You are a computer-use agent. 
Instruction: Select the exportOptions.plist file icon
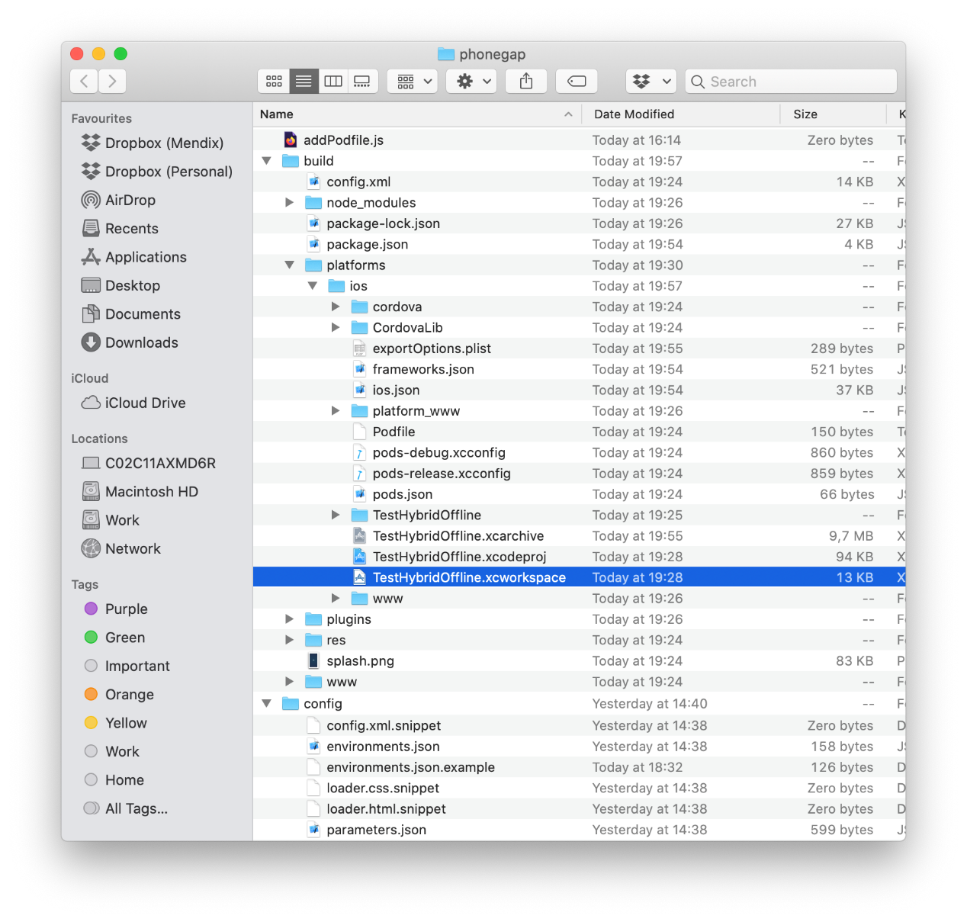click(x=359, y=349)
